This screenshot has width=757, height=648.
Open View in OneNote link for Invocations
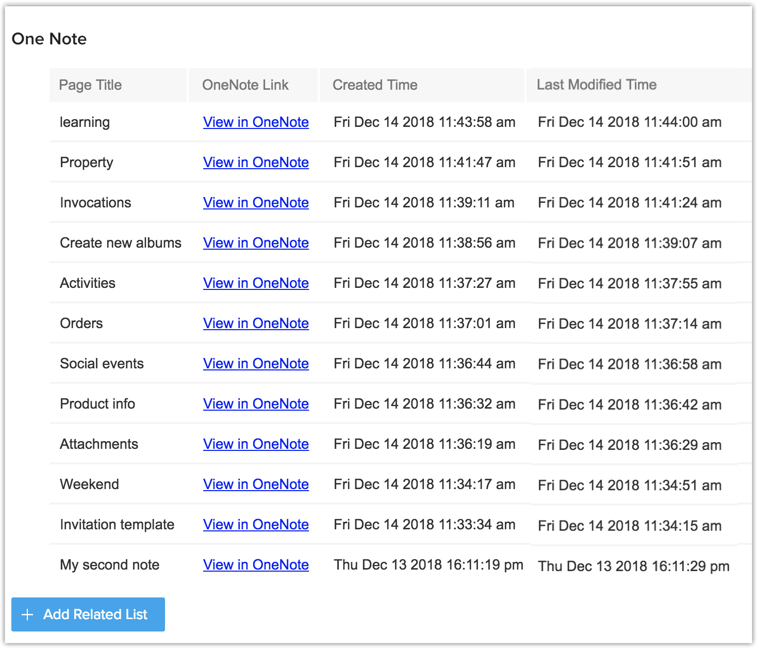click(256, 203)
